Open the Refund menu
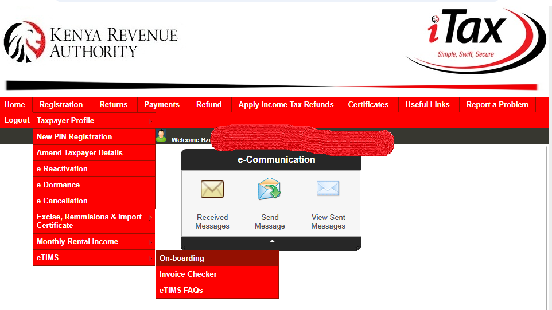 pyautogui.click(x=209, y=105)
